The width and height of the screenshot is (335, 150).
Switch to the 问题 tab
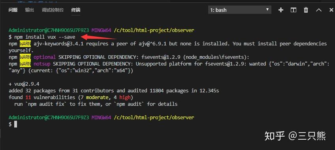tap(13, 10)
